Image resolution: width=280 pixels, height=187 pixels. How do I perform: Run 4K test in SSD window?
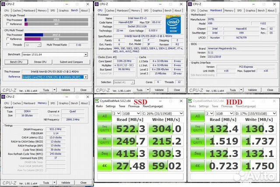(105, 166)
